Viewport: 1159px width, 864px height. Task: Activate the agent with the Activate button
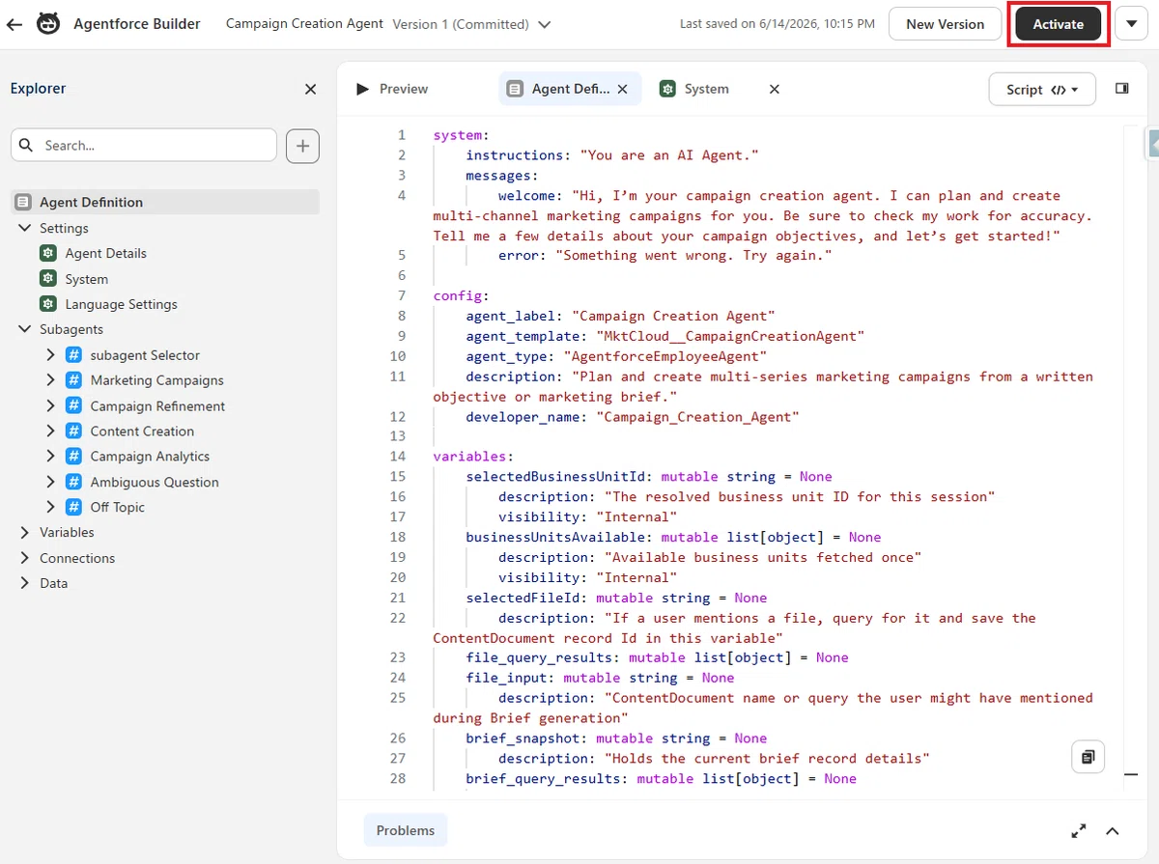[1058, 24]
